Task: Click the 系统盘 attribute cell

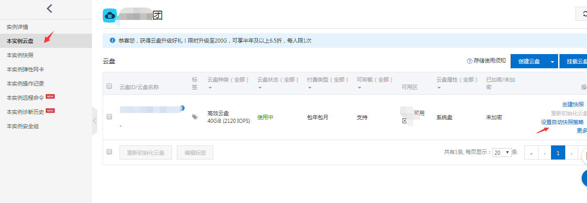Action: [x=445, y=117]
